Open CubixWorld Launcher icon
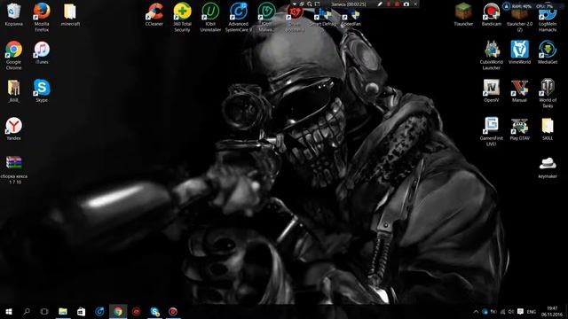Image resolution: width=568 pixels, height=319 pixels. pos(491,55)
